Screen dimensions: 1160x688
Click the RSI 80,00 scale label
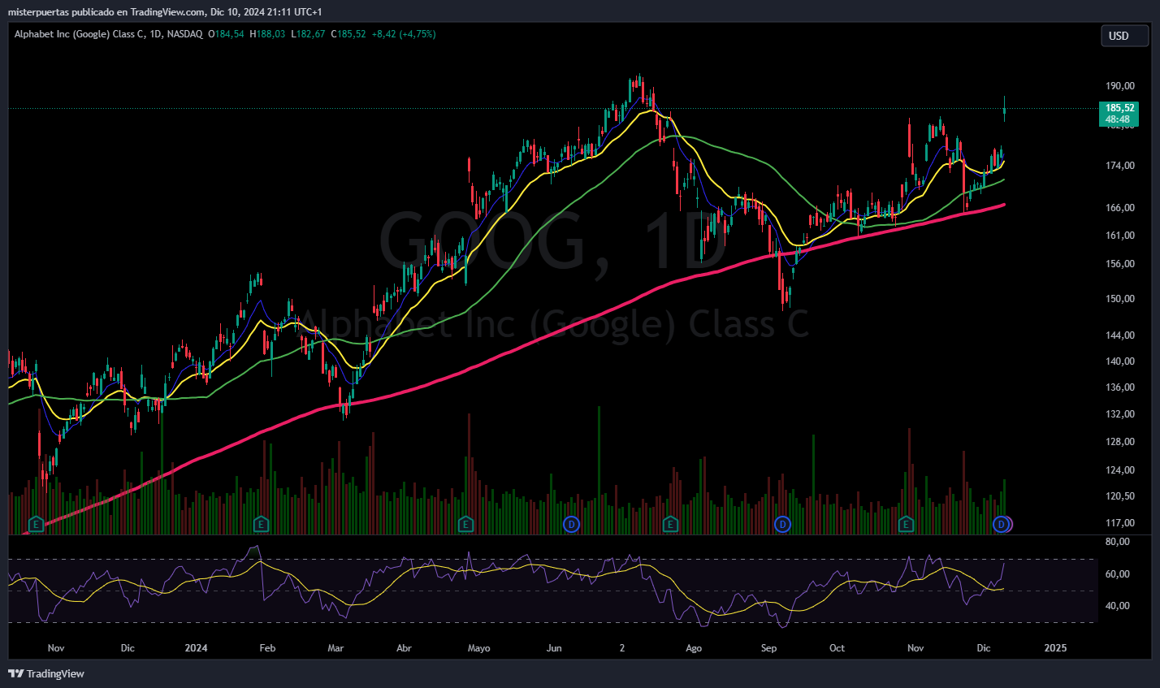click(x=1118, y=542)
